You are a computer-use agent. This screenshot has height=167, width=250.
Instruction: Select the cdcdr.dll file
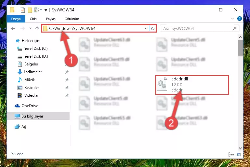(192, 85)
